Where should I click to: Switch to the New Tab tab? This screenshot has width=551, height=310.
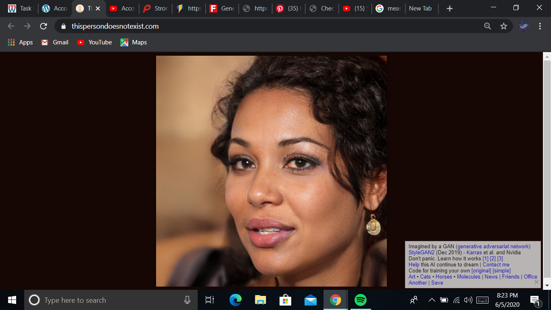tap(420, 8)
